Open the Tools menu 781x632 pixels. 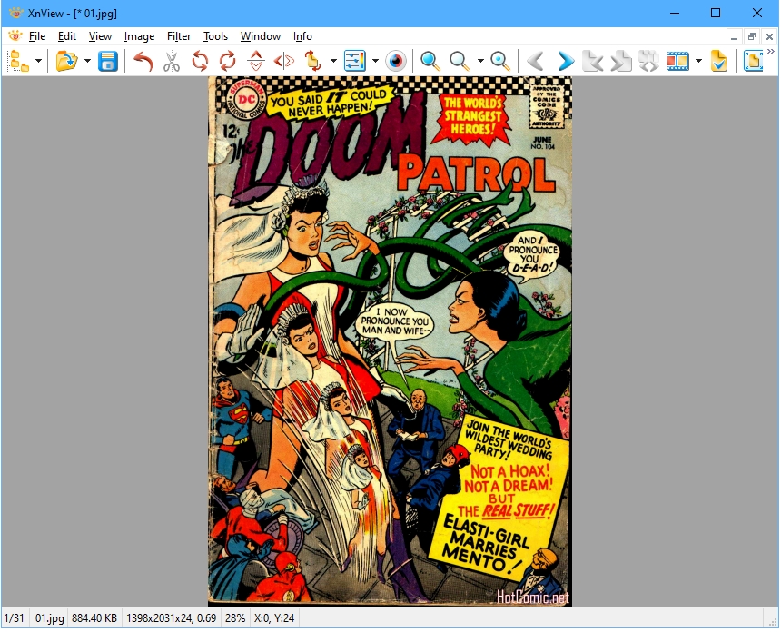tap(215, 36)
